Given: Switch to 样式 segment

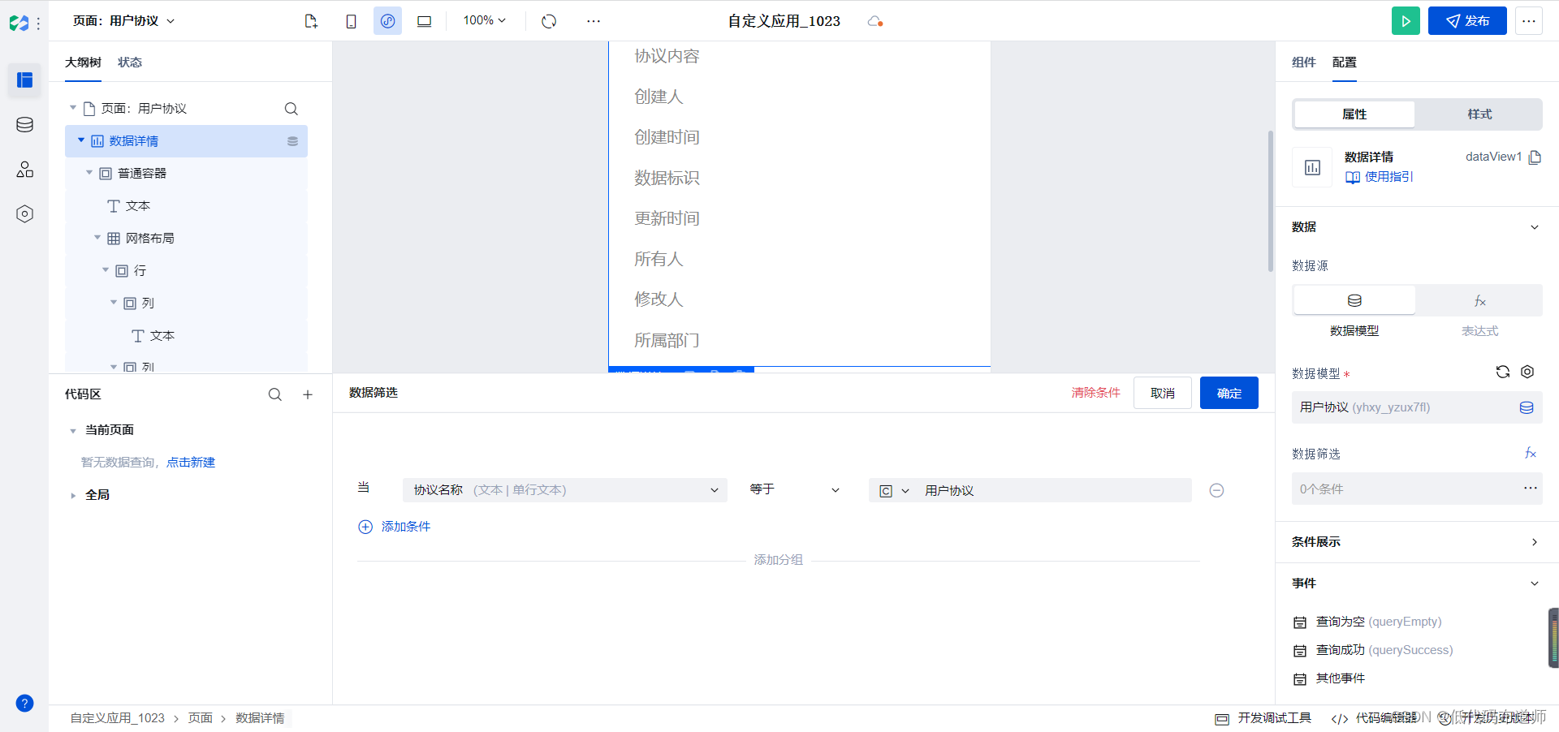Looking at the screenshot, I should click(1479, 114).
